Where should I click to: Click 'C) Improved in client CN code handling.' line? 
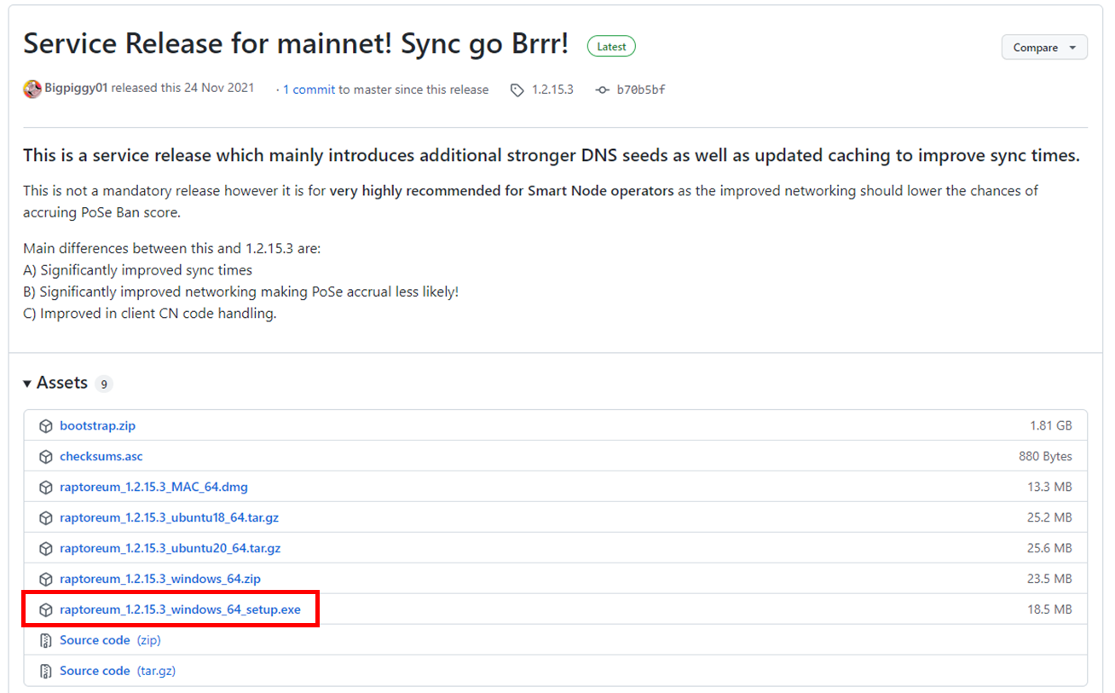(150, 313)
